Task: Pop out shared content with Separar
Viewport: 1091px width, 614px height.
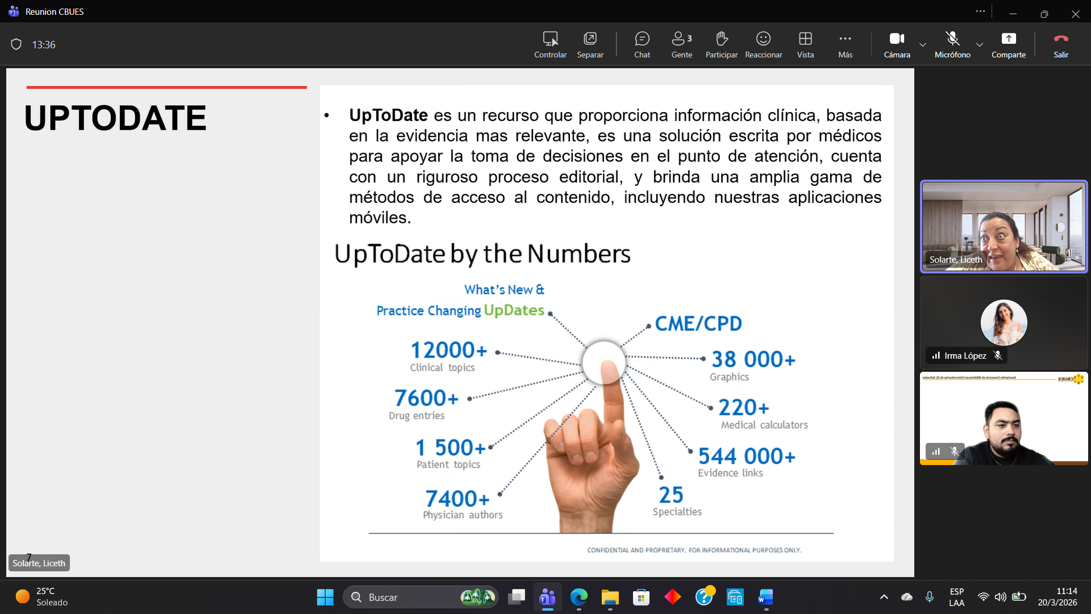Action: (590, 44)
